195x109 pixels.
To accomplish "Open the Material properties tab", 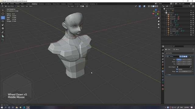I will (x=163, y=85).
